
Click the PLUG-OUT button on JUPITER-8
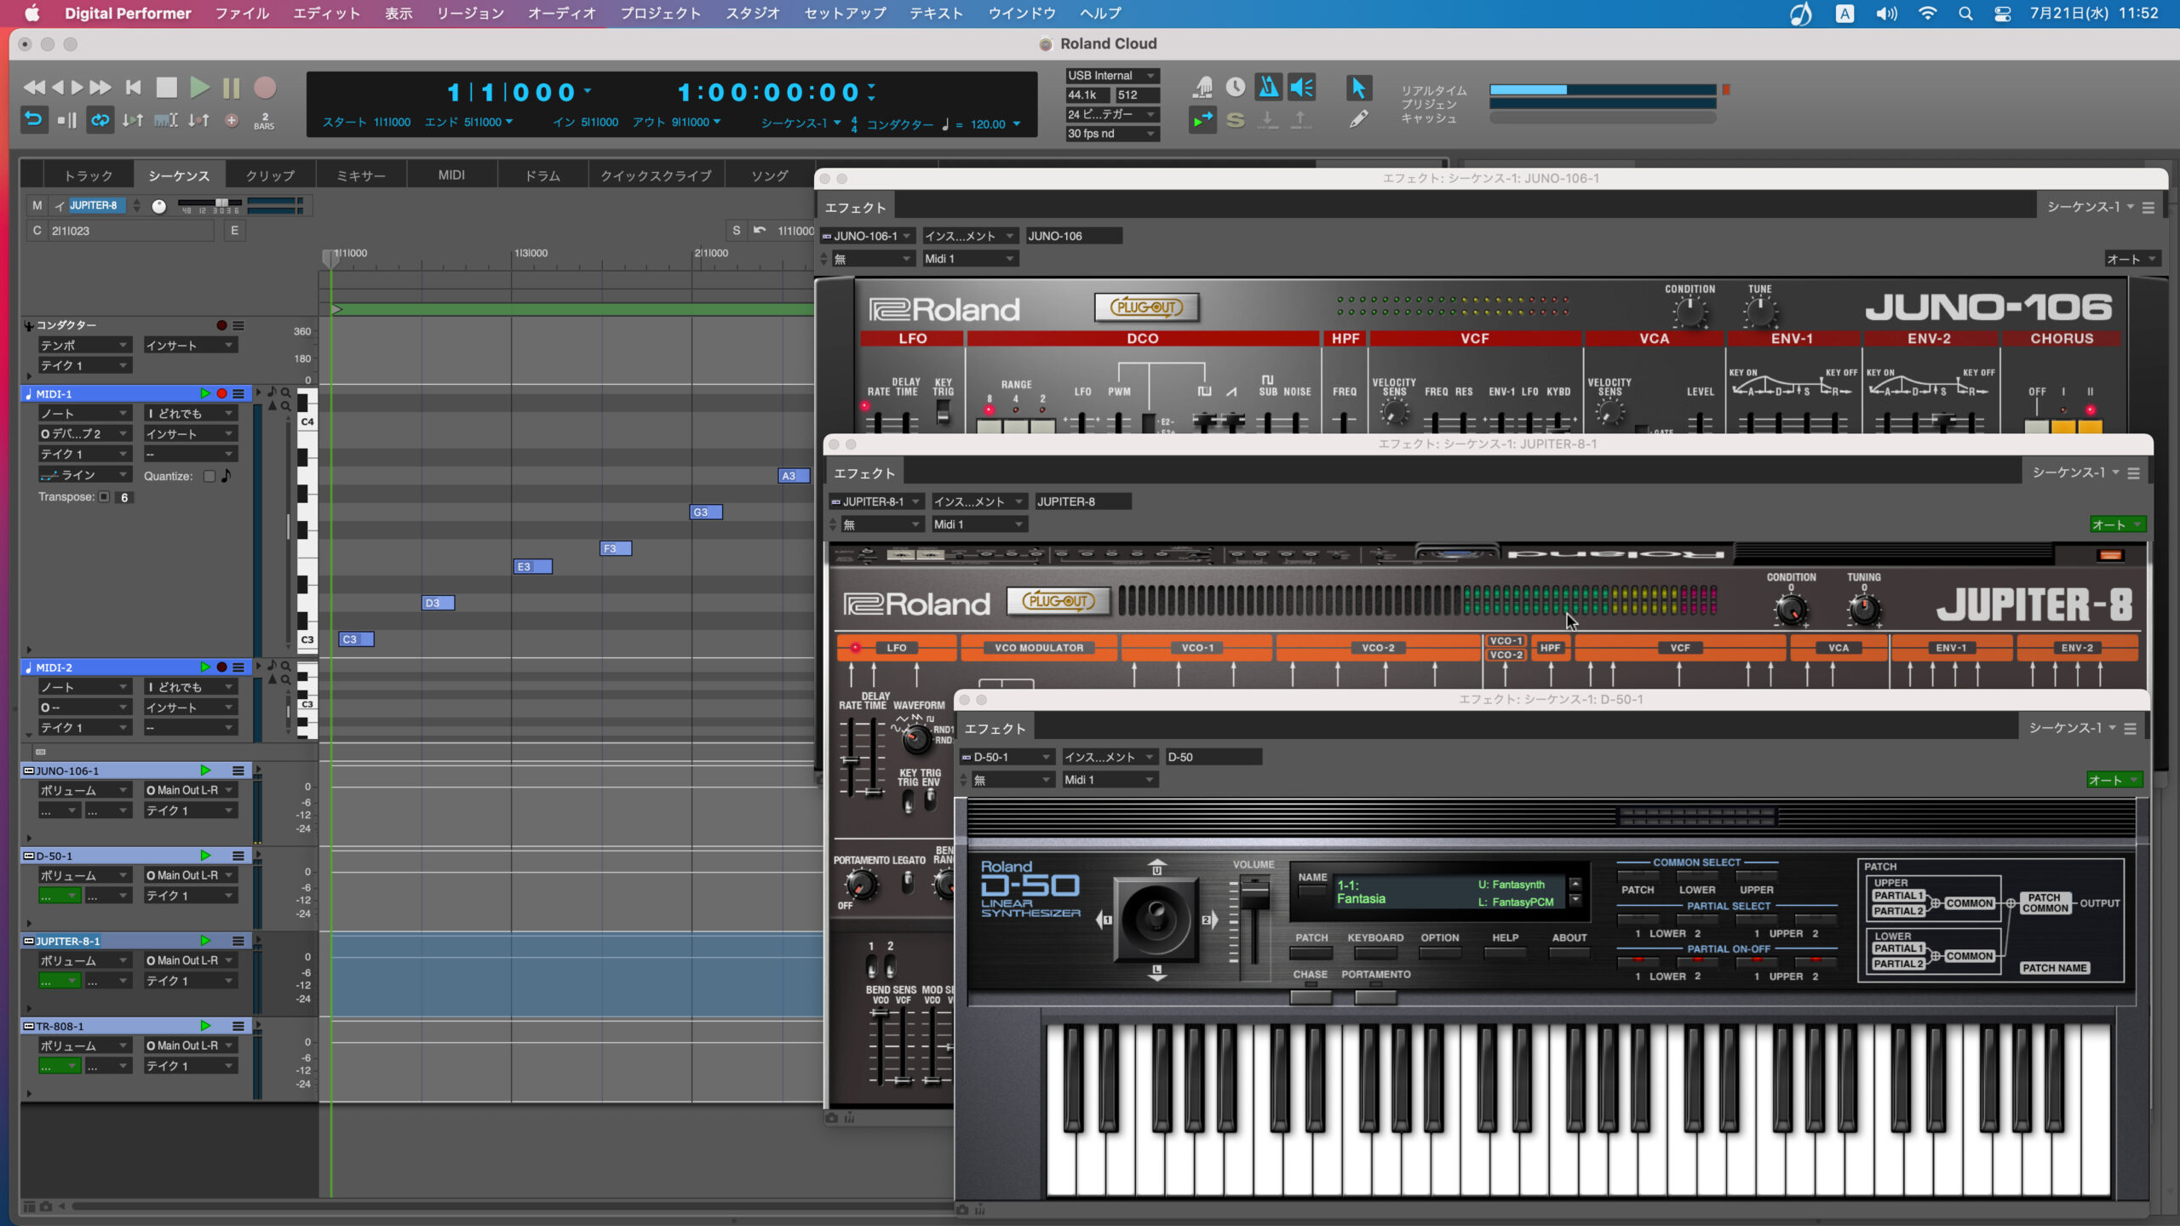(x=1058, y=601)
